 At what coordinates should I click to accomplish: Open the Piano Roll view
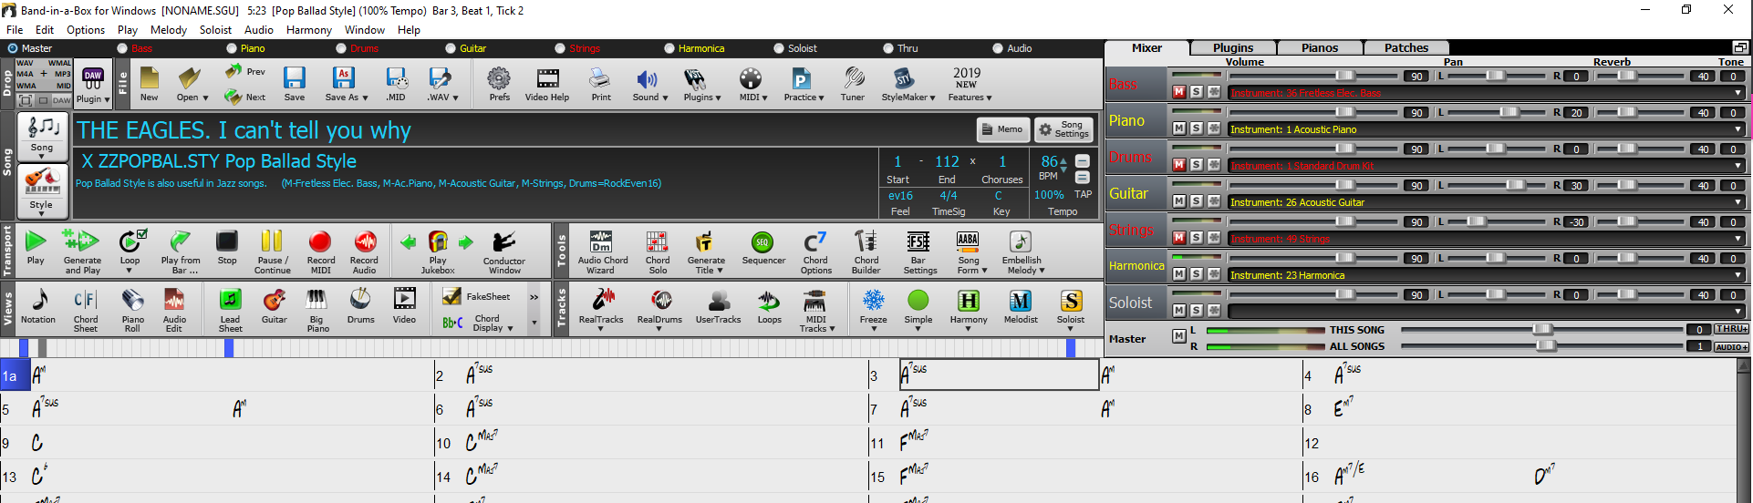click(x=132, y=310)
